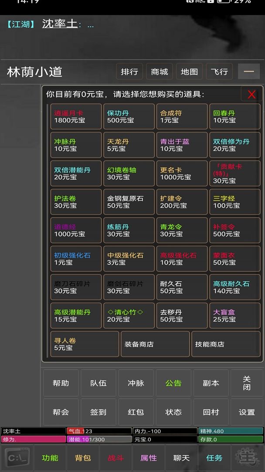Select the 大盲盒 item
Image resolution: width=265 pixels, height=472 pixels.
pos(234,316)
